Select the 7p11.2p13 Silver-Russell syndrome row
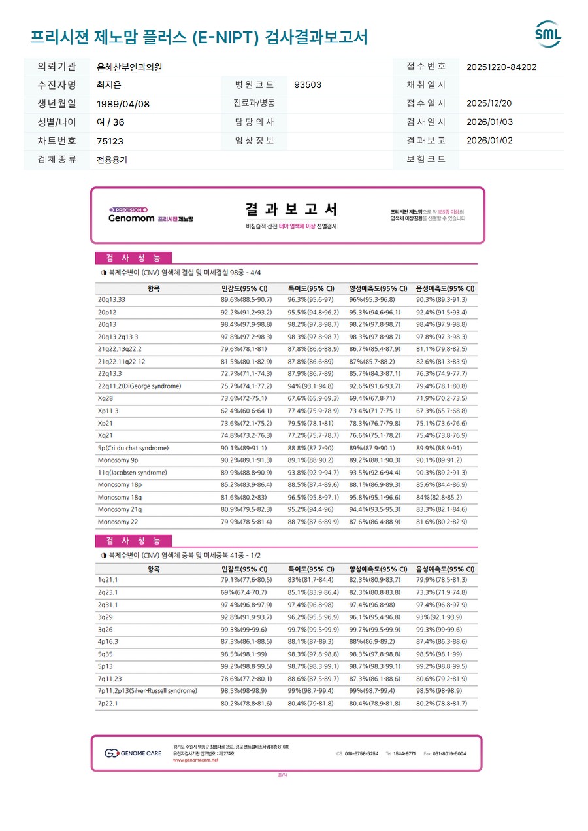The image size is (588, 831). [286, 690]
